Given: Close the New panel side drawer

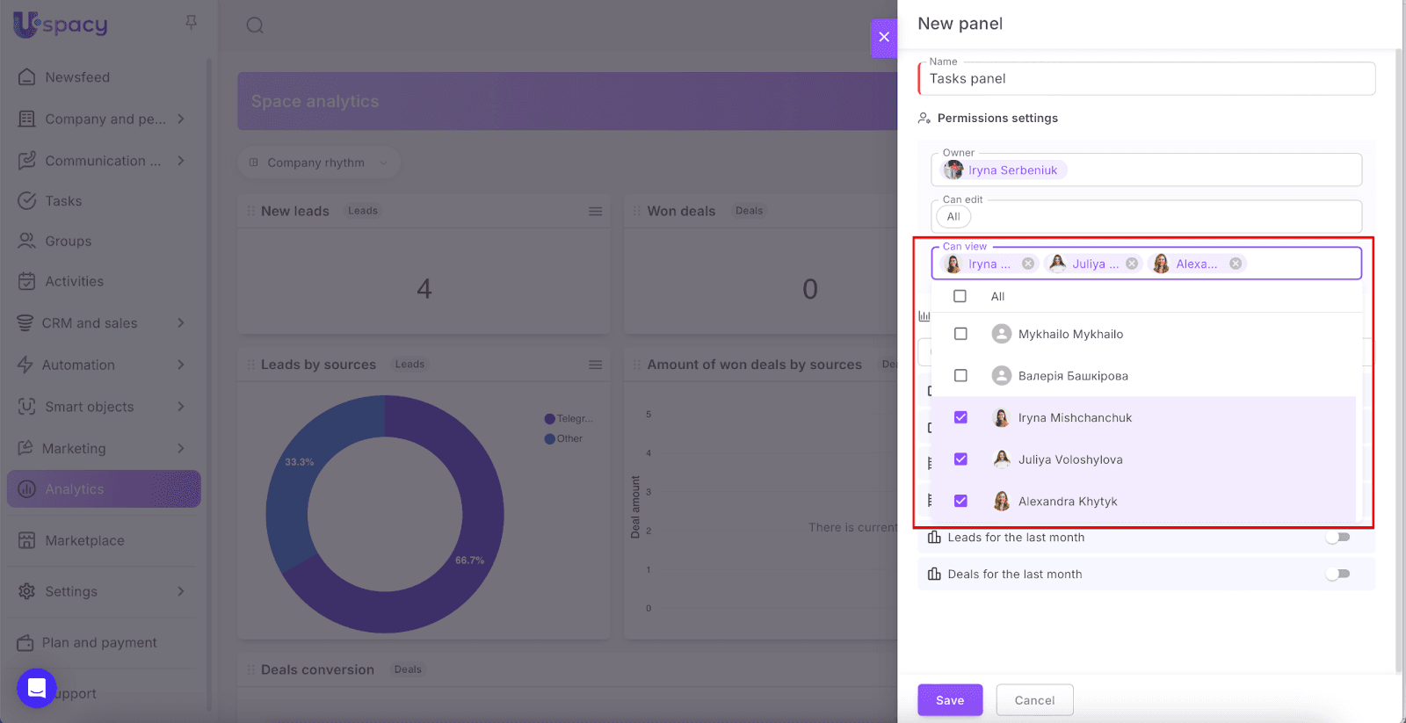Looking at the screenshot, I should pyautogui.click(x=883, y=37).
